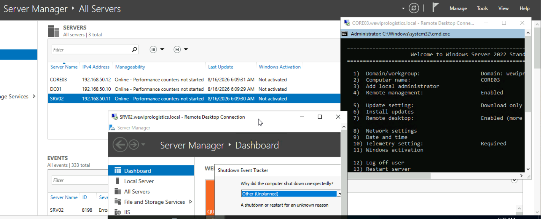The height and width of the screenshot is (219, 541).
Task: Click the search magnifier in servers filter
Action: pos(135,49)
